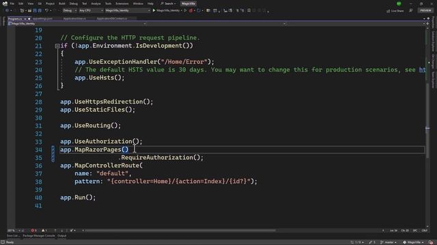
Task: Click the split editor icon above scrollbar
Action: 427,24
